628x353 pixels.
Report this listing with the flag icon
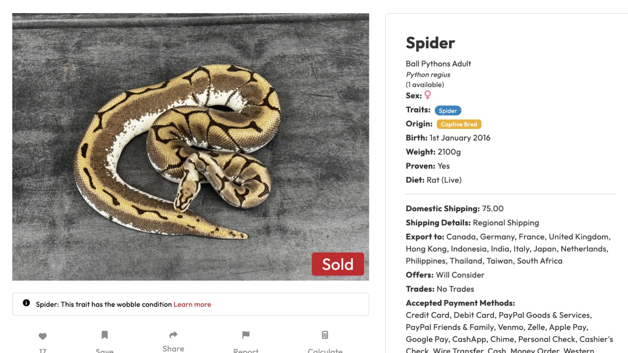(246, 335)
